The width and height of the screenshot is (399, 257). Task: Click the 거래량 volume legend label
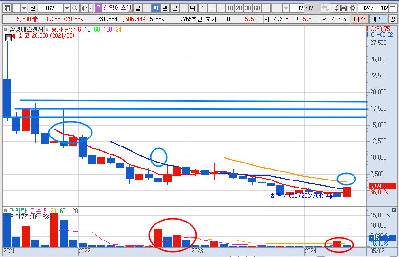point(18,211)
